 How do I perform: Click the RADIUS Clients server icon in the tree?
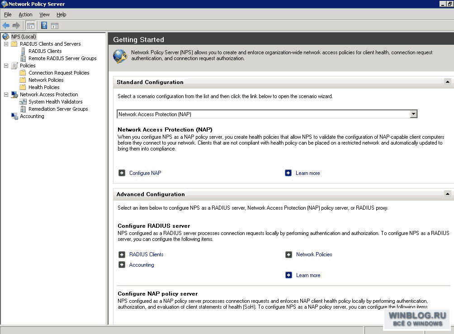tap(23, 51)
